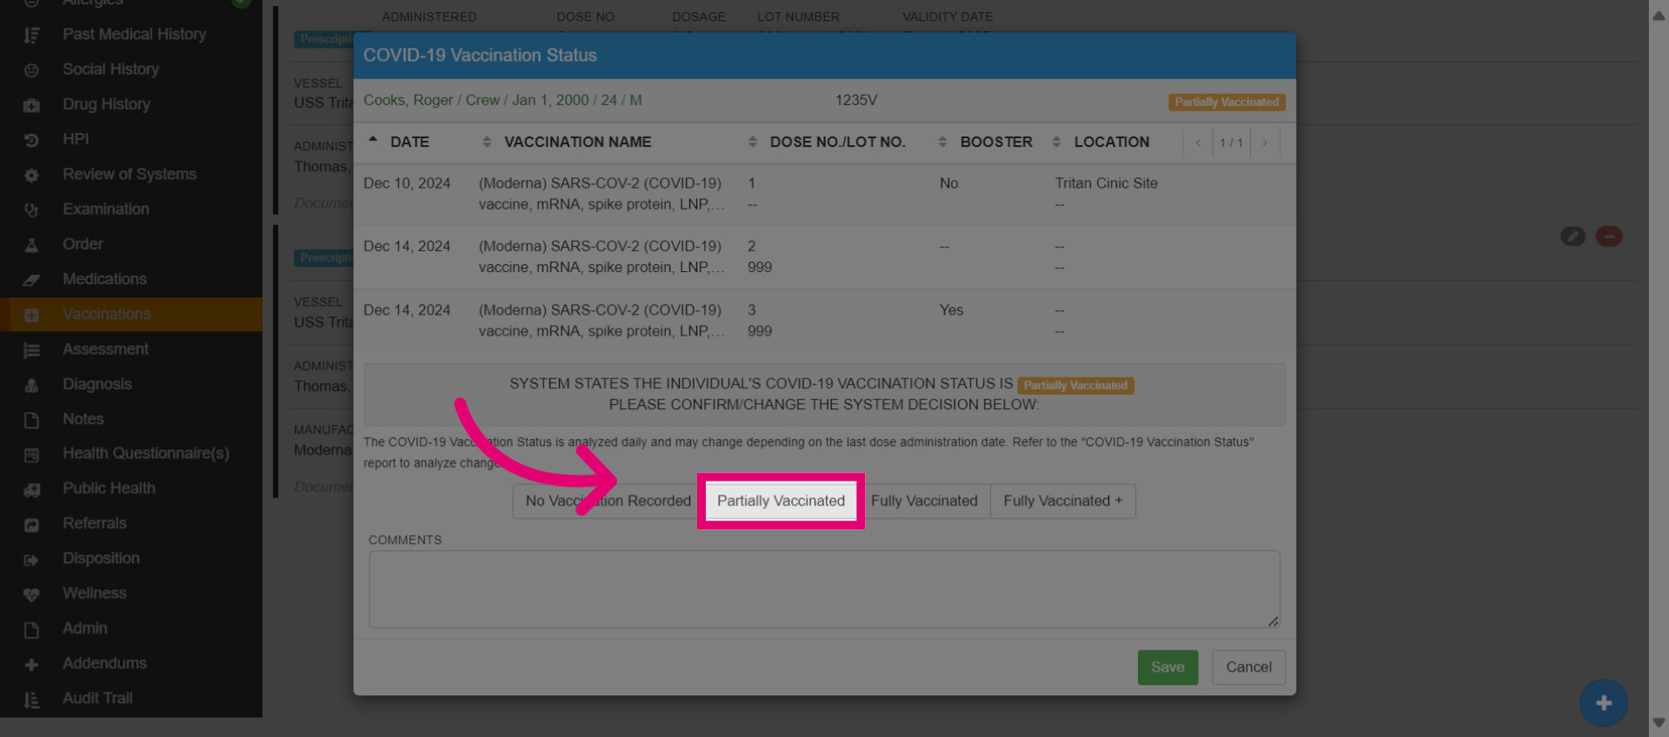Screen dimensions: 1669x737
Task: Click the Public Health icon
Action: (31, 488)
